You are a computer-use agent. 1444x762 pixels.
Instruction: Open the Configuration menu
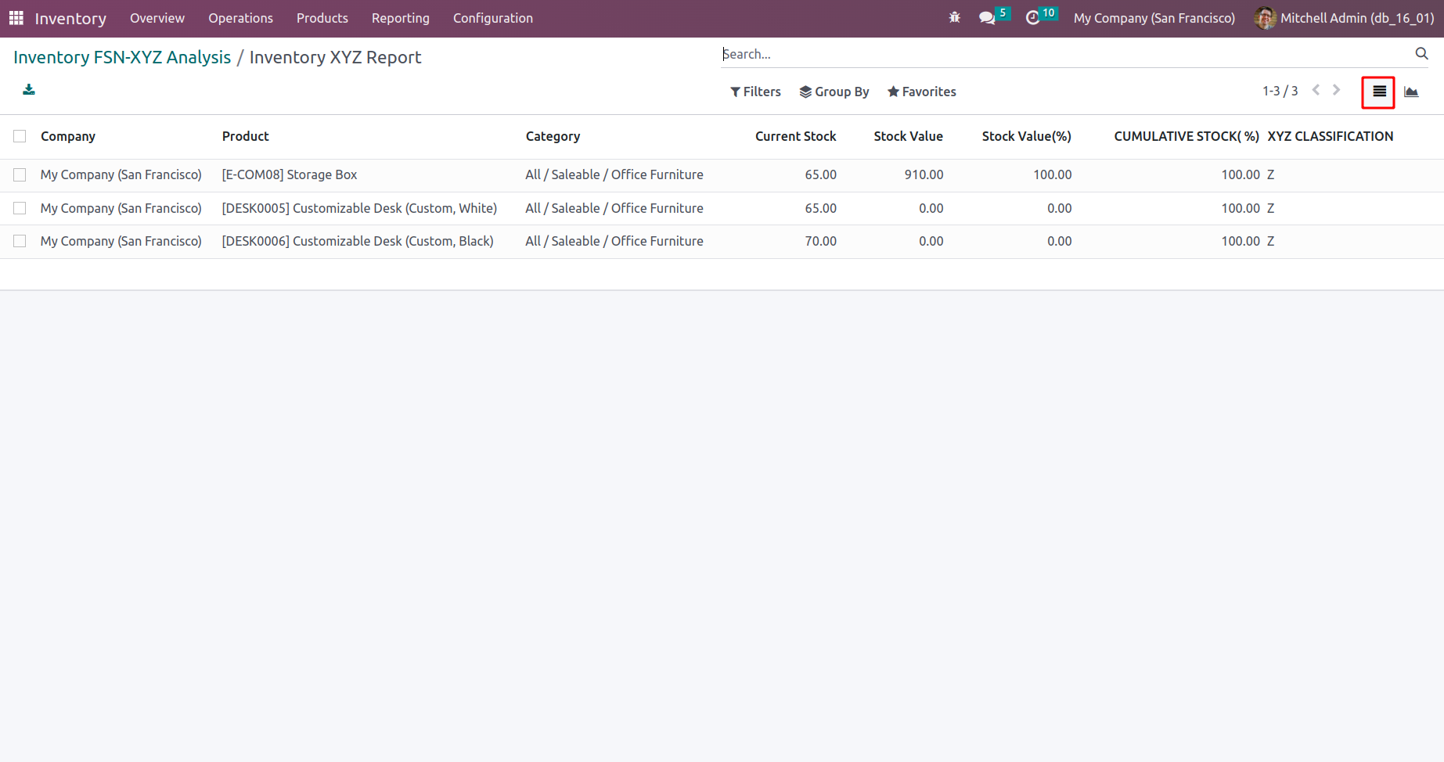pos(493,18)
